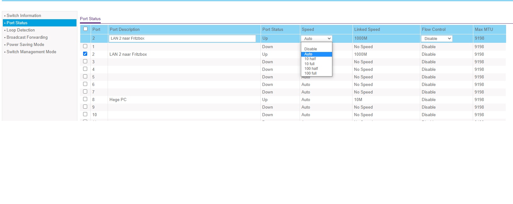Select 100 half speed option

pyautogui.click(x=311, y=69)
